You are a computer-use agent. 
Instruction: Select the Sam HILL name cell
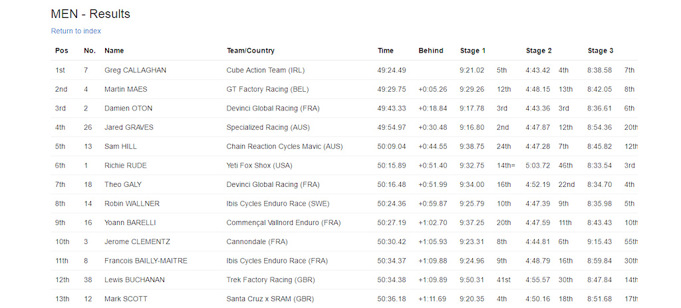(120, 147)
